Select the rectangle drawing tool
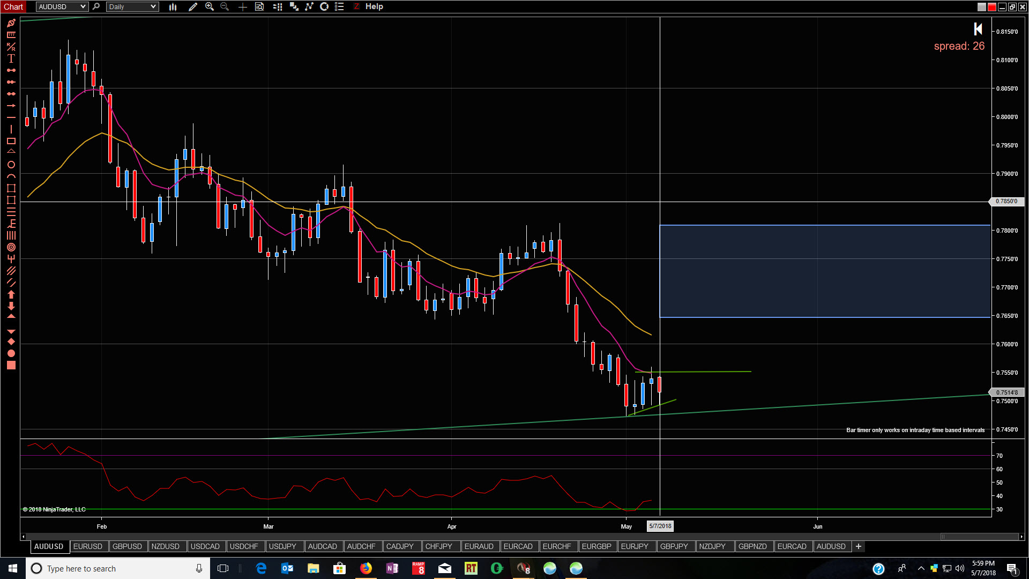 11,141
